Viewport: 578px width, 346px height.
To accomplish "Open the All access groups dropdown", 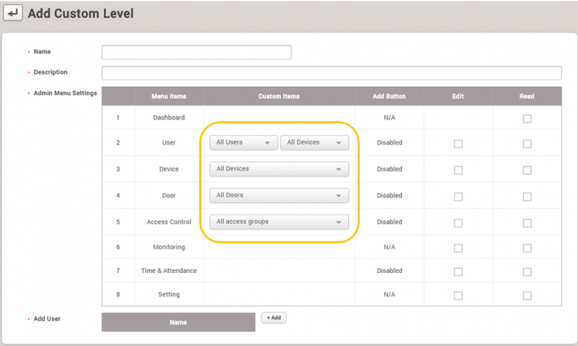I will [x=279, y=222].
